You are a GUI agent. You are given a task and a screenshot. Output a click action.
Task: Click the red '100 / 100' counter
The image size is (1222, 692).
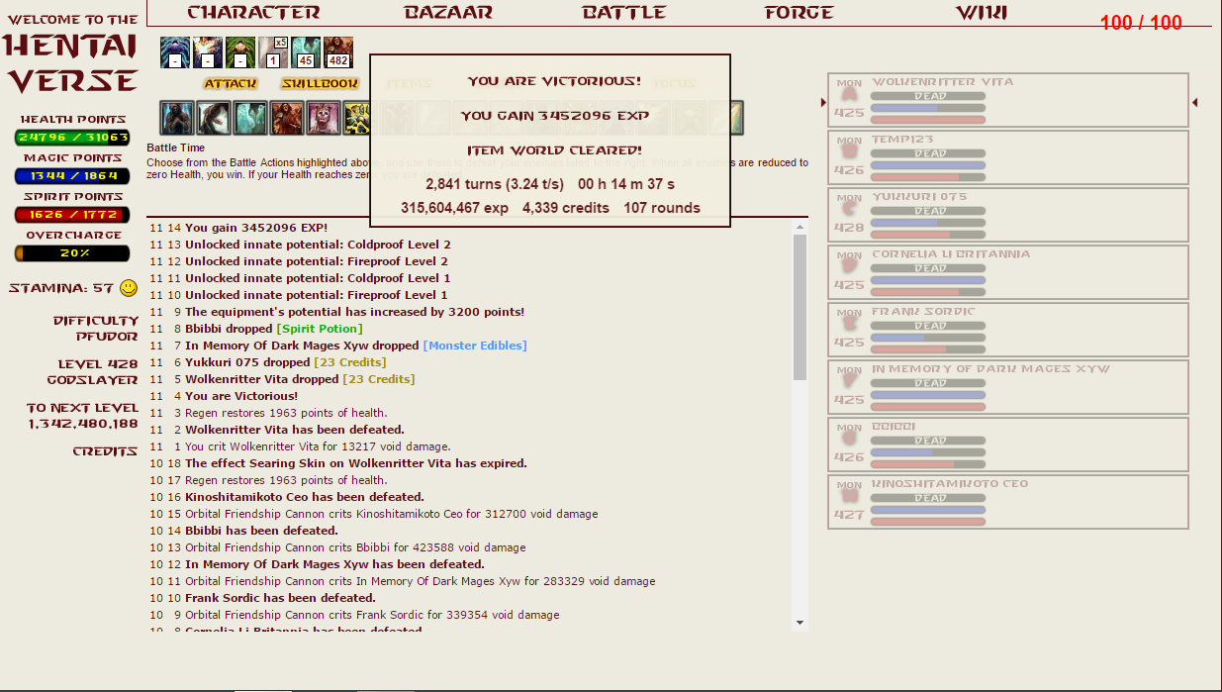tap(1141, 23)
